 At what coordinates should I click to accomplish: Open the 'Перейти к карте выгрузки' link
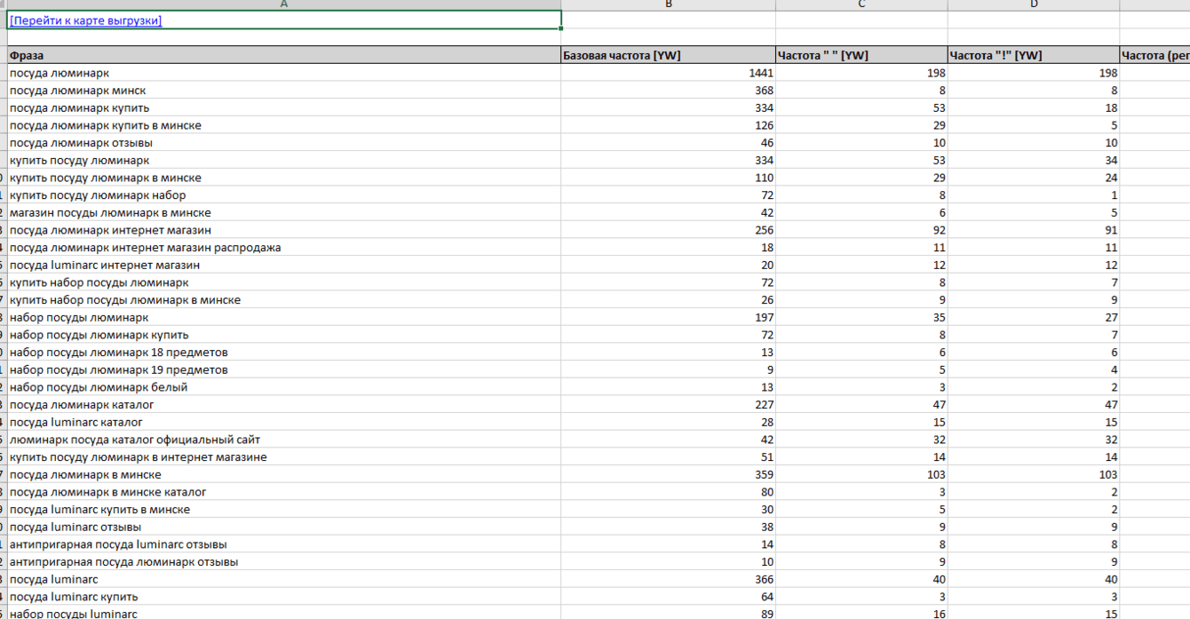point(86,20)
